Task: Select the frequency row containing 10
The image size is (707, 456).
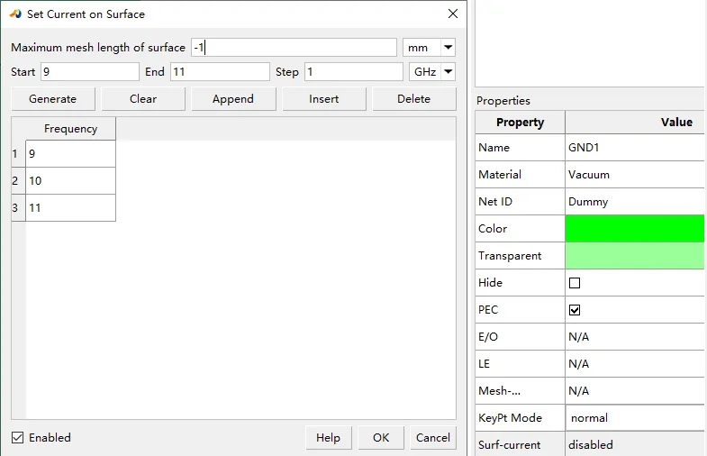Action: (x=70, y=181)
